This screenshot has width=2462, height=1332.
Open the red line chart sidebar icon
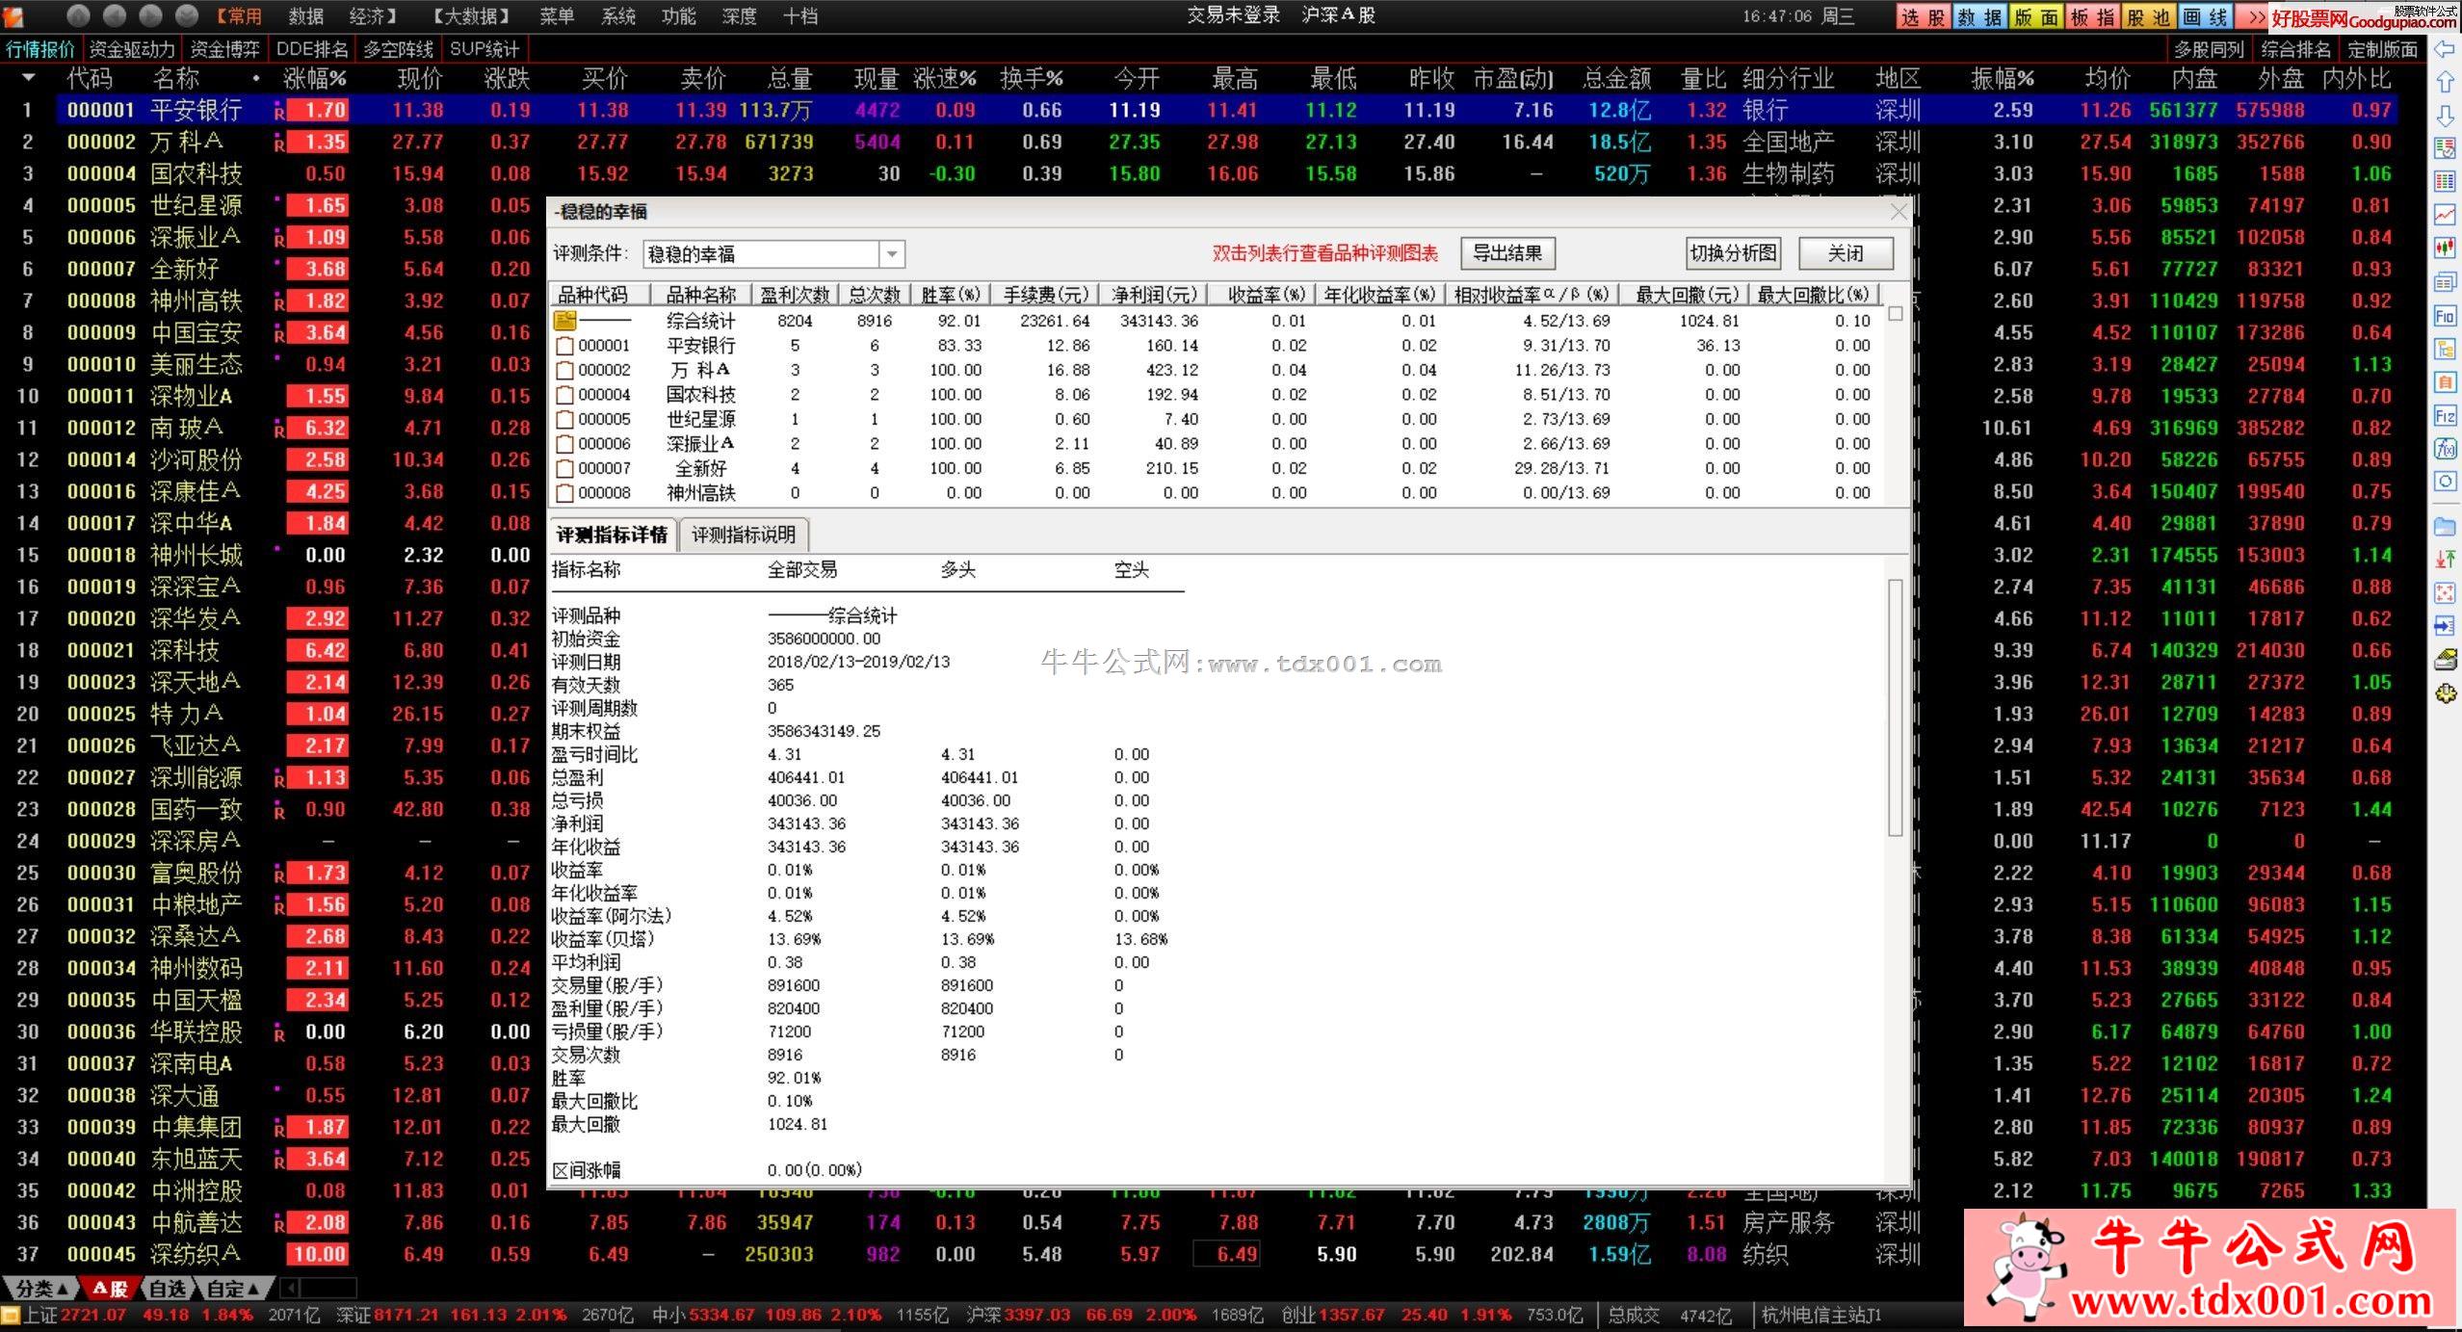pyautogui.click(x=2445, y=215)
